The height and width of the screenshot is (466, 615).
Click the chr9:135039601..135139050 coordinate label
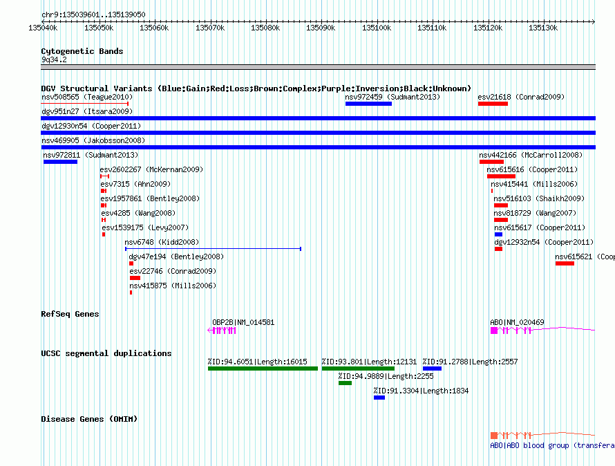(x=93, y=15)
